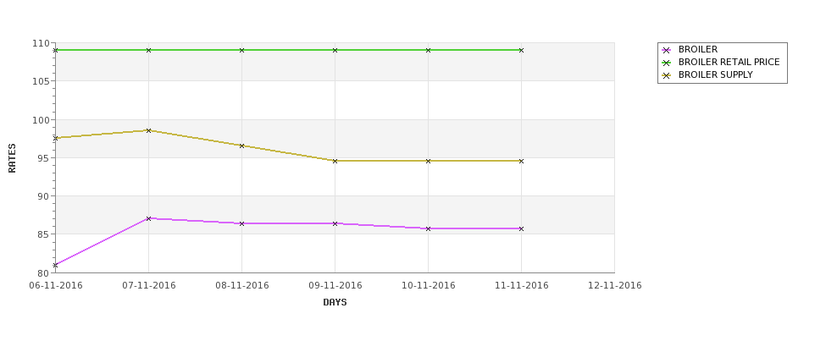Viewport: 826px width, 363px height.
Task: Select BROILER RETAIL PRICE legend label
Action: pyautogui.click(x=729, y=62)
